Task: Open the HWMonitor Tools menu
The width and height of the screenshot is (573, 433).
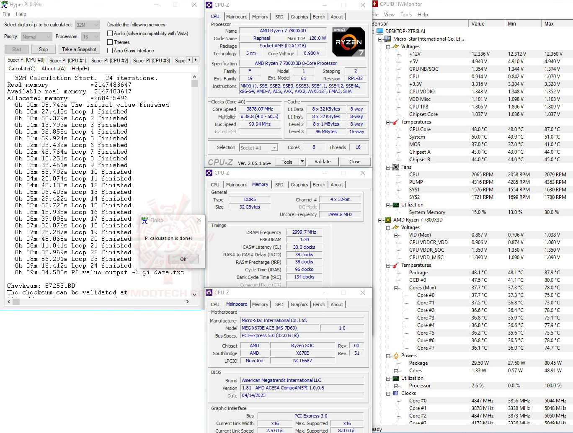Action: pos(406,15)
